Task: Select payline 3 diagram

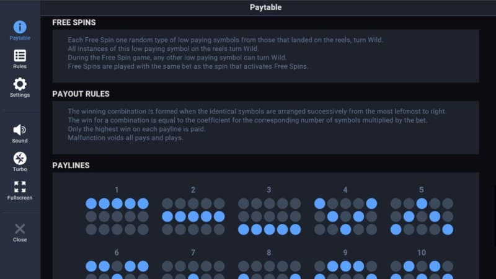Action: [269, 216]
